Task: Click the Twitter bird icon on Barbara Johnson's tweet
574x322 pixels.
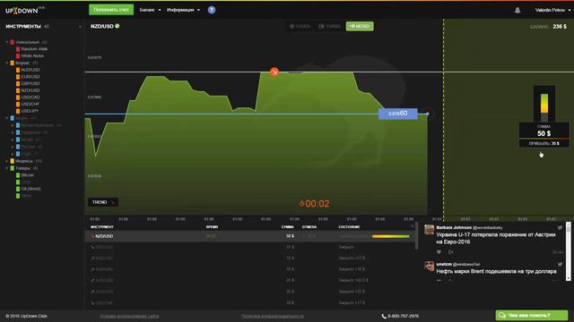Action: [x=560, y=227]
